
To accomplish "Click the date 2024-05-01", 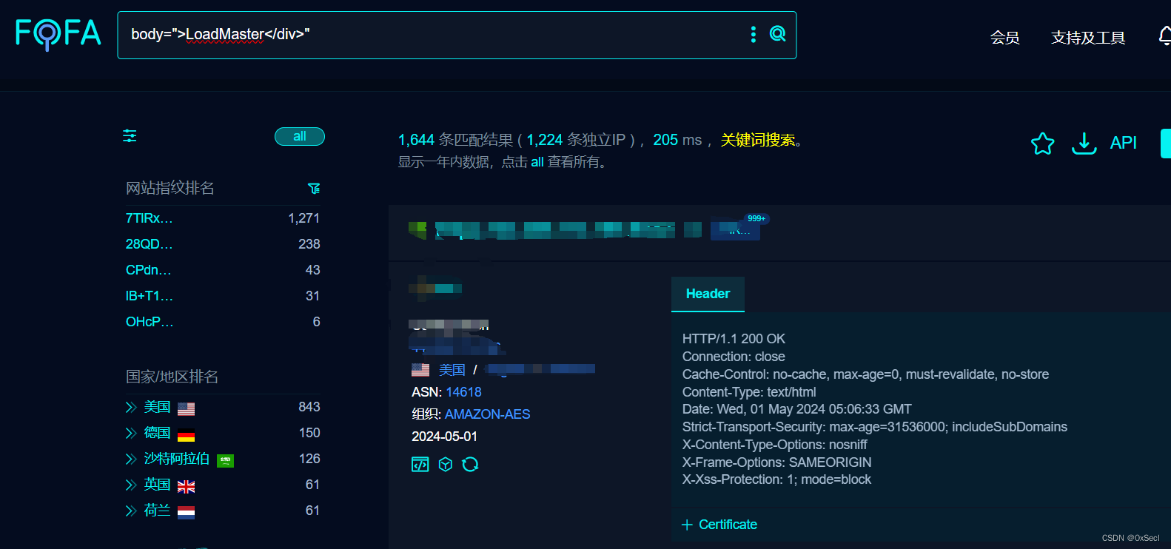I will (x=444, y=437).
